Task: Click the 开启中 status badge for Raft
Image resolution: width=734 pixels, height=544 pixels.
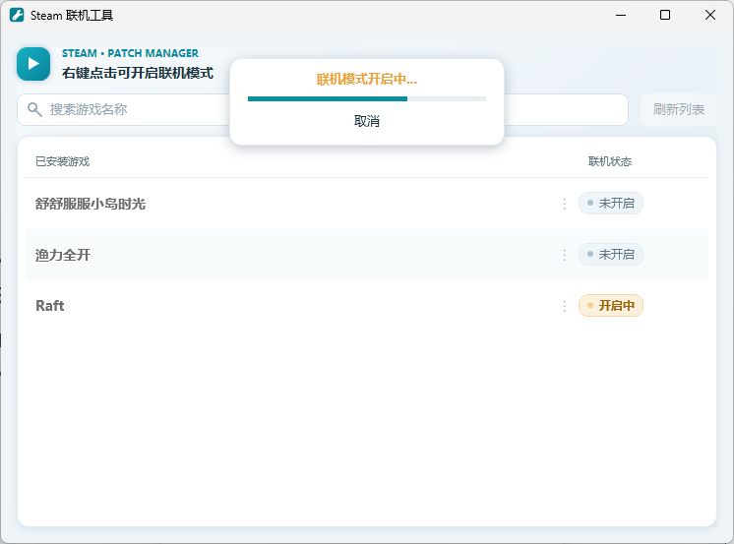Action: (610, 305)
